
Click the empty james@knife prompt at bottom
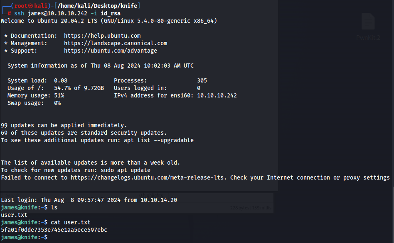pos(24,237)
